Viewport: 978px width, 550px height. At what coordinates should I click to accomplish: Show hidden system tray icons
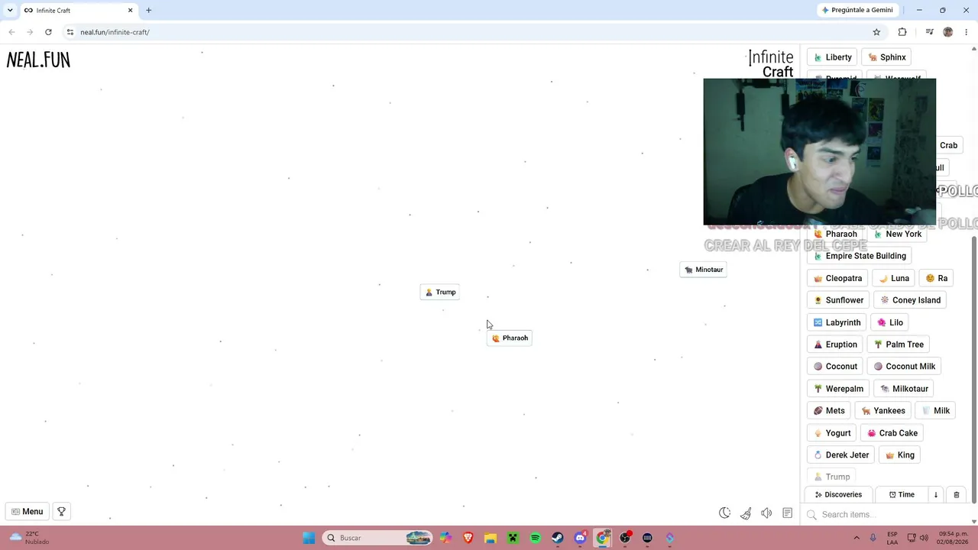857,538
